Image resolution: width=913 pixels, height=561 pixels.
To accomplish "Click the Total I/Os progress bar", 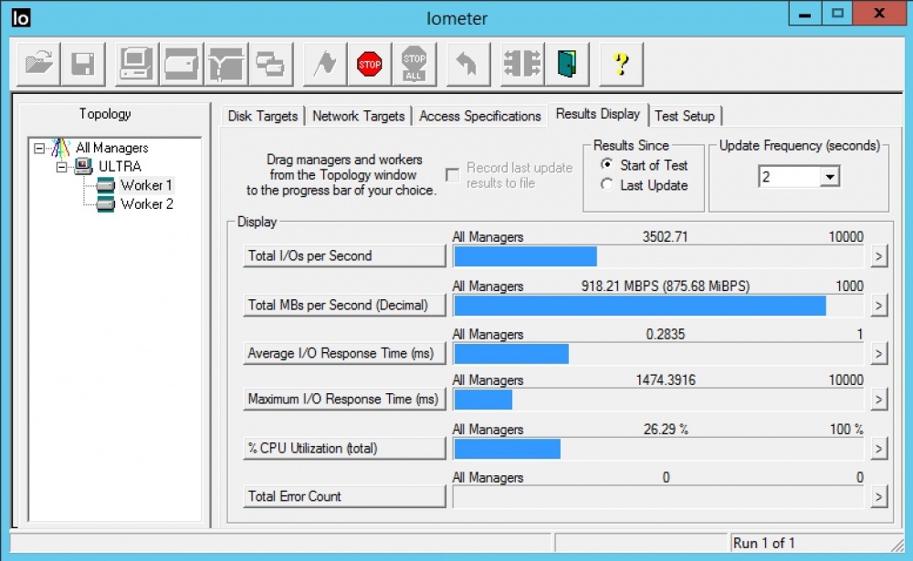I will [658, 256].
